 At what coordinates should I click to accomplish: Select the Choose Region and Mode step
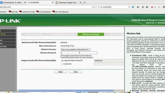63,34
